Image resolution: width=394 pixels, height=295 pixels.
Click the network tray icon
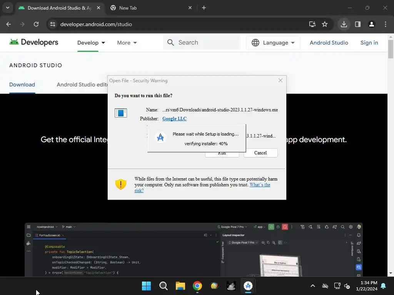coord(337,286)
